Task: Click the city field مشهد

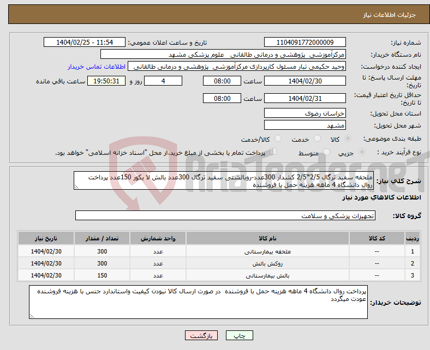Action: pyautogui.click(x=304, y=125)
